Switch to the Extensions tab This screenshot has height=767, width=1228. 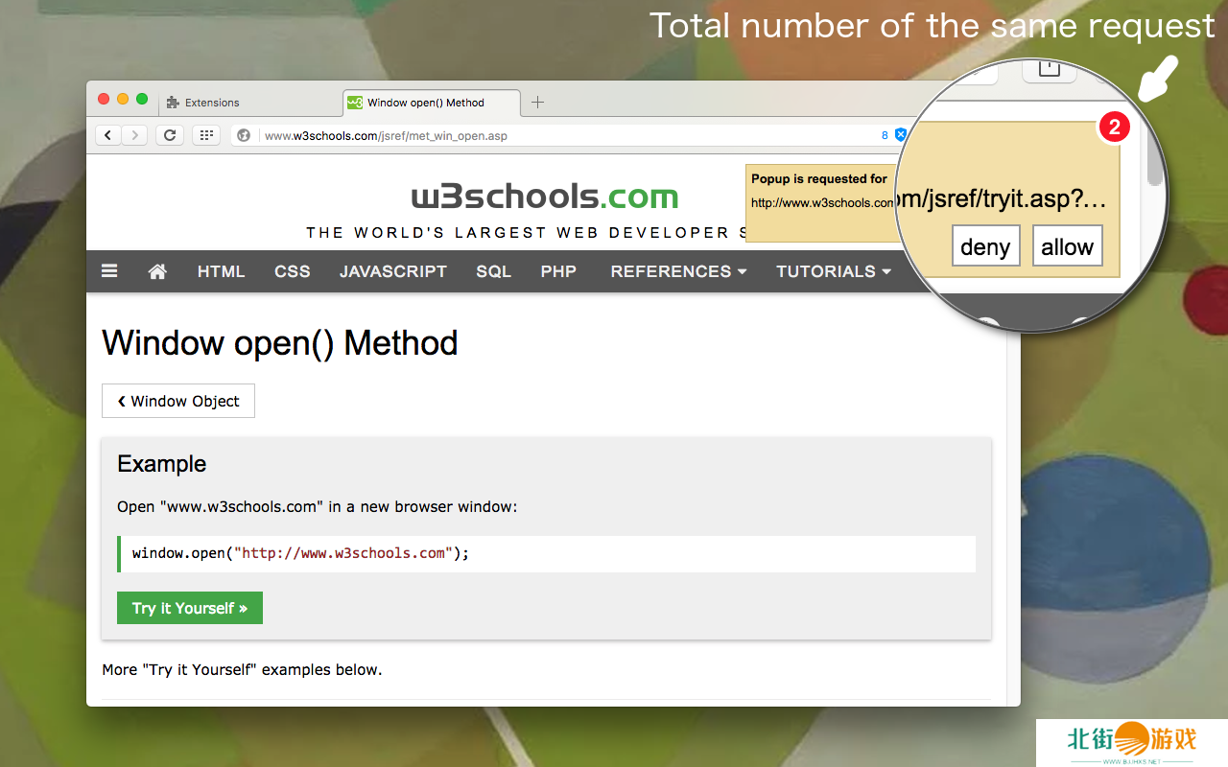[x=212, y=103]
